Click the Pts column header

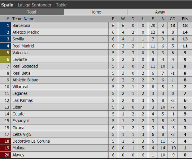point(185,19)
